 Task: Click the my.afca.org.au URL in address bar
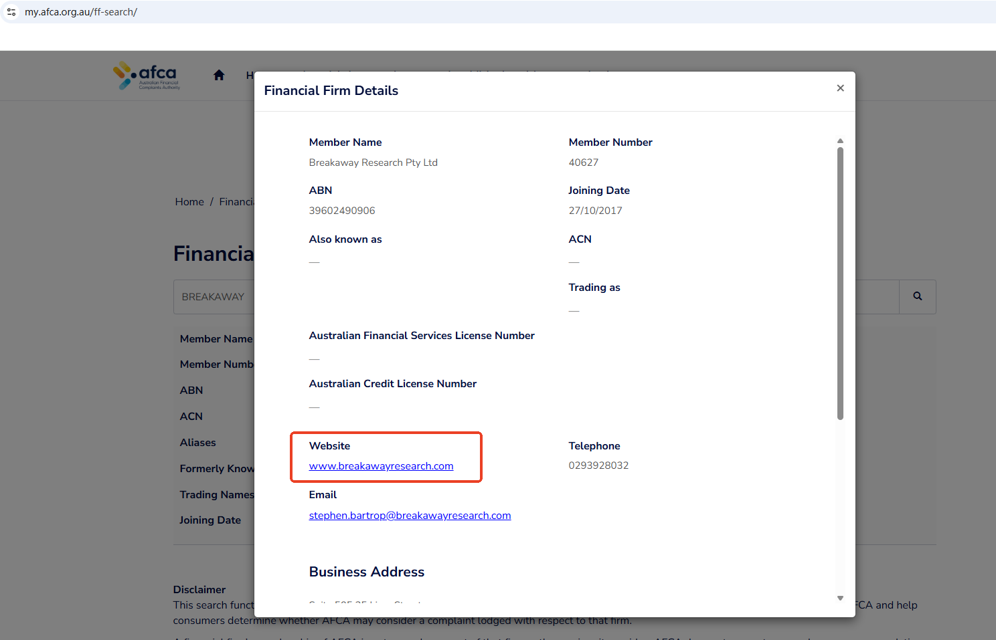(81, 12)
